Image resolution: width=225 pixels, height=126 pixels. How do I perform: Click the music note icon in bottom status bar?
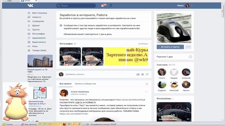point(79,124)
